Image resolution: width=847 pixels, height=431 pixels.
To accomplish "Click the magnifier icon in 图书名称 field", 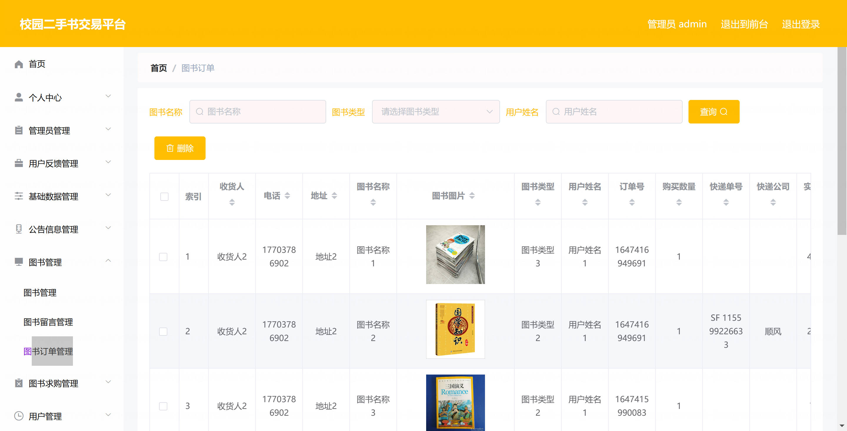I will (200, 112).
